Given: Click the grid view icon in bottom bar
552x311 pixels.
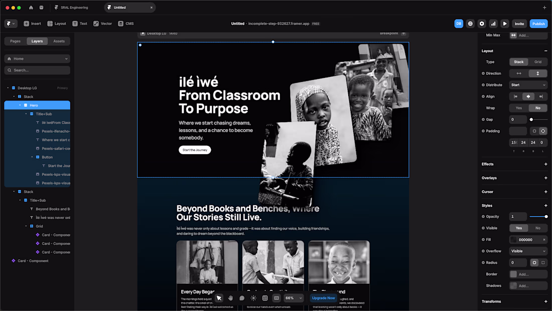Looking at the screenshot, I should point(265,298).
